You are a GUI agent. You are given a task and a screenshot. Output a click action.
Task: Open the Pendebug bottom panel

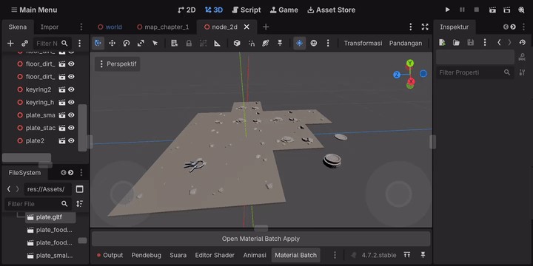(146, 255)
